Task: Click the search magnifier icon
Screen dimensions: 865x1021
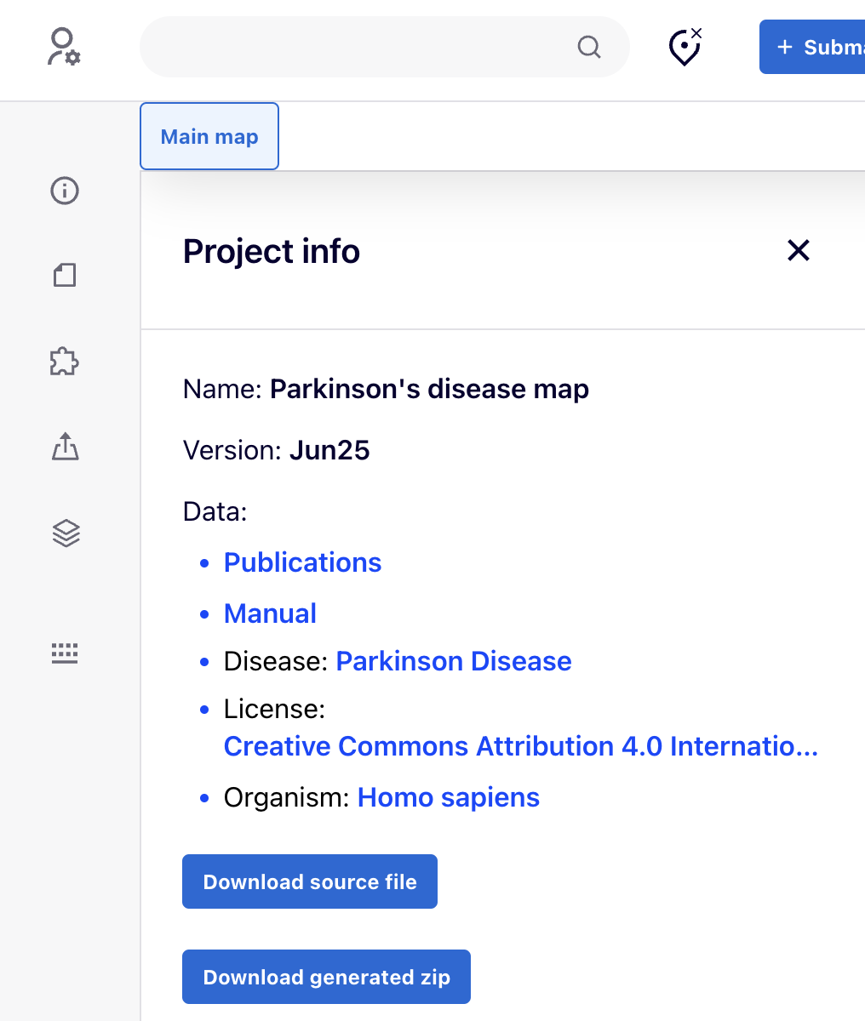Action: click(x=588, y=48)
